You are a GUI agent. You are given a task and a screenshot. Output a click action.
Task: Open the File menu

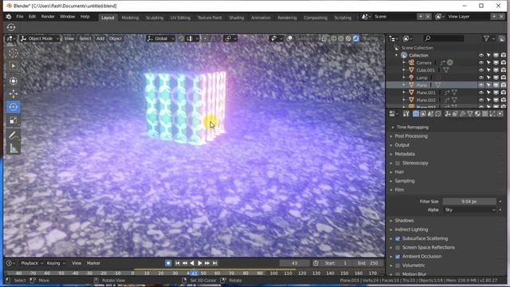19,17
